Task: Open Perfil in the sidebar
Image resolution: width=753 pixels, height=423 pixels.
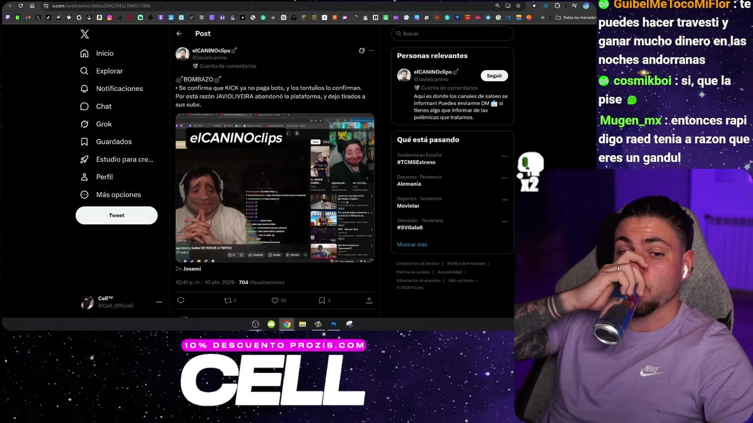Action: [x=96, y=177]
